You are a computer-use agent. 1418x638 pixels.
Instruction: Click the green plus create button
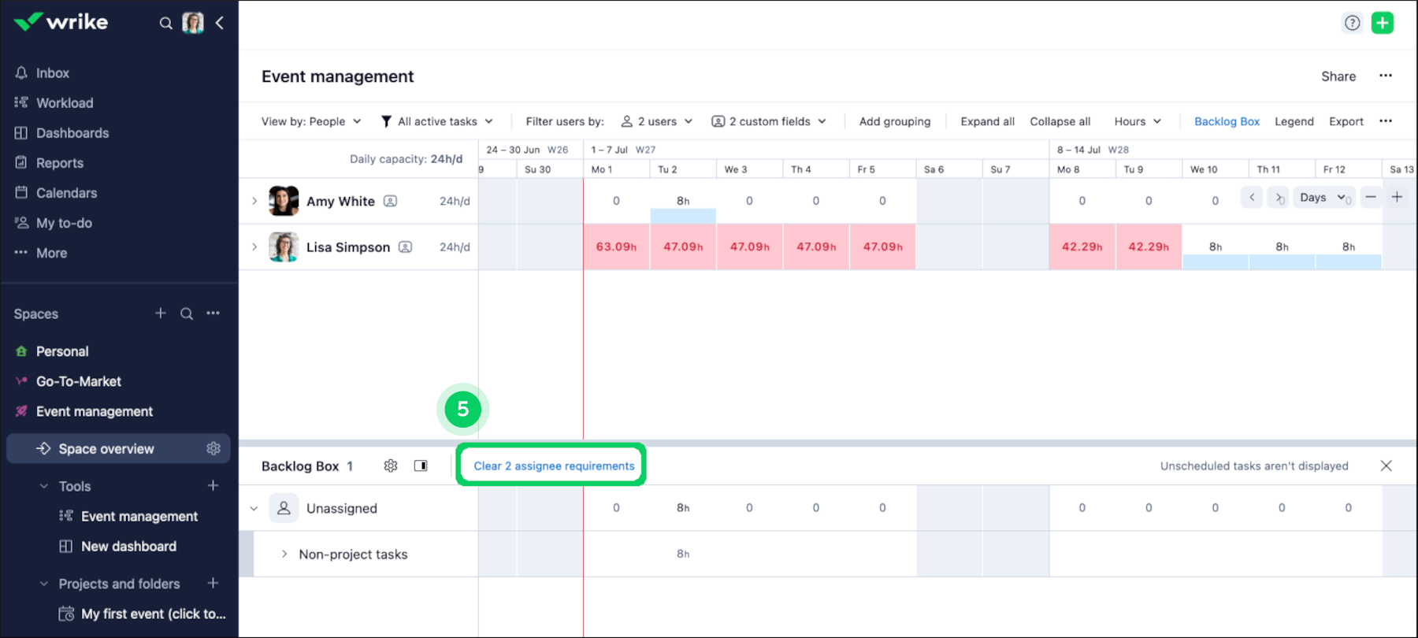[1383, 23]
